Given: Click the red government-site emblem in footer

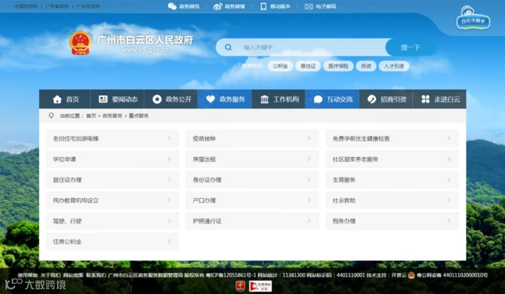Looking at the screenshot, I should click(x=241, y=286).
